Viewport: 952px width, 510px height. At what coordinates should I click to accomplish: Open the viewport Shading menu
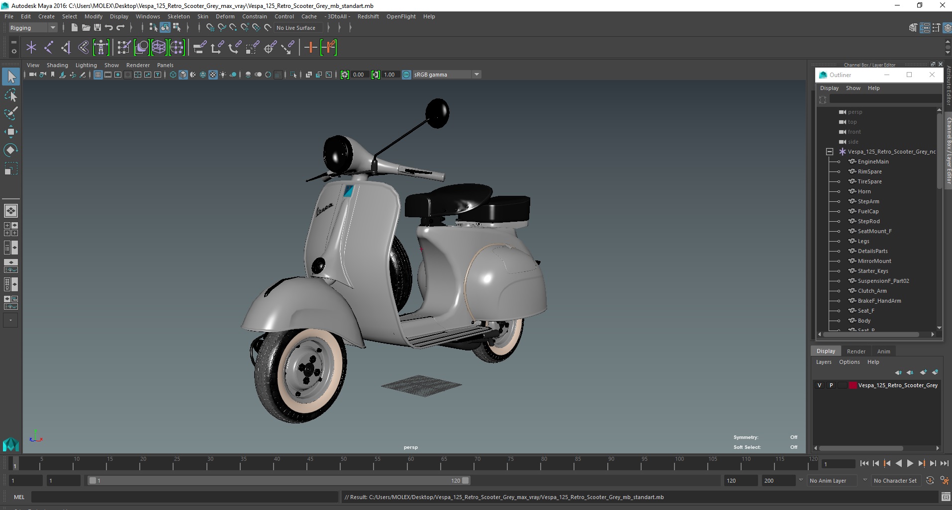coord(57,65)
